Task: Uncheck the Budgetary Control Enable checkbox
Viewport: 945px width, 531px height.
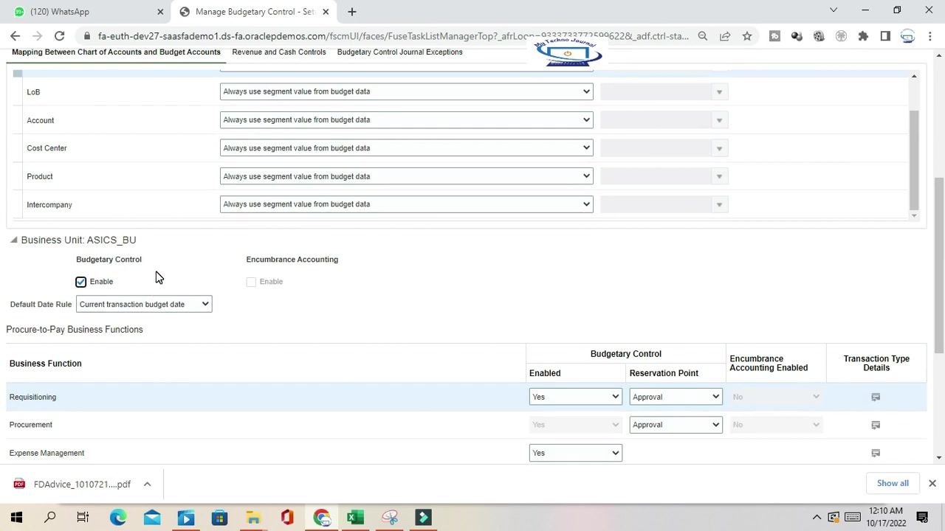Action: pyautogui.click(x=81, y=282)
